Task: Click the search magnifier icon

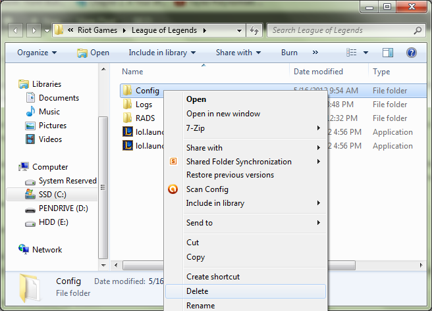Action: click(x=418, y=30)
